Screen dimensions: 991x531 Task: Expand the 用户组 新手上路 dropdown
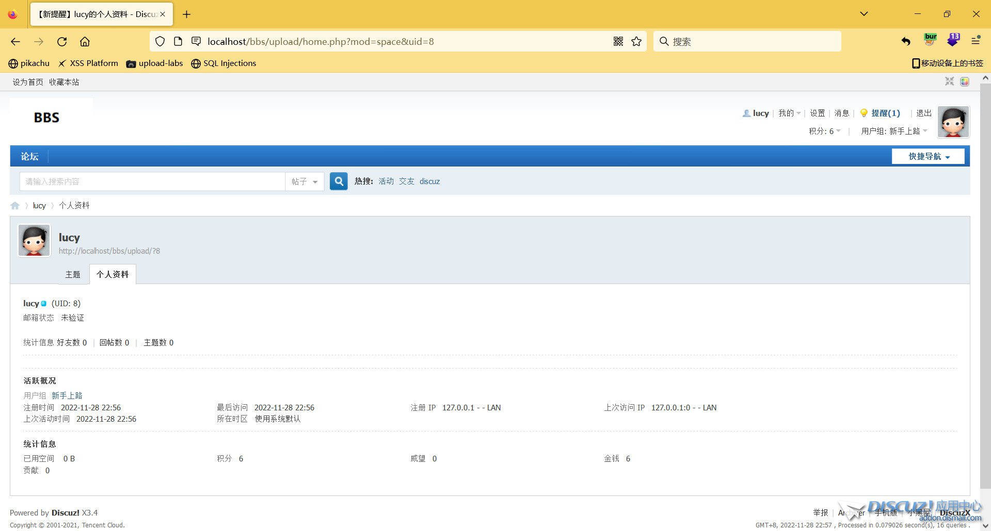(894, 131)
